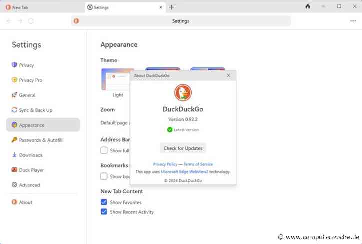Screen dimensions: 362x244
Task: Uncheck Show Recent Activity
Action: 104,211
